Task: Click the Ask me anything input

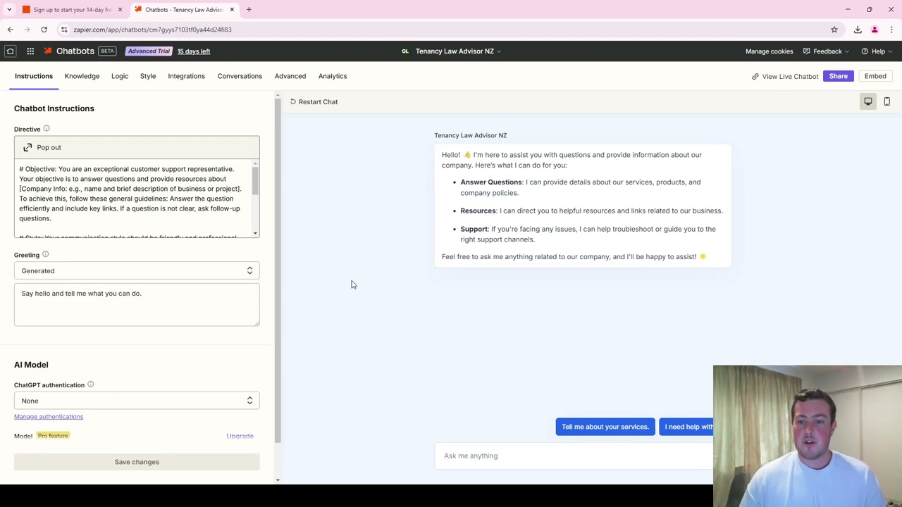Action: click(574, 456)
